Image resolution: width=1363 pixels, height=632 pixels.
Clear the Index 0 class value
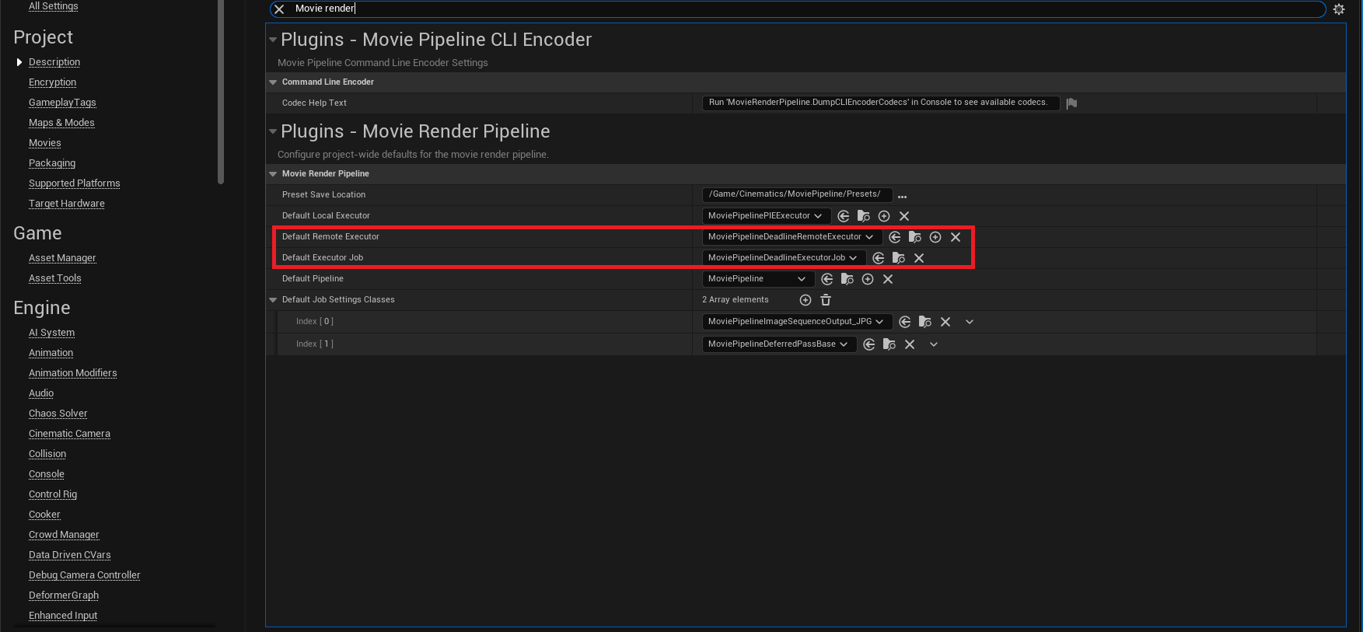[945, 322]
